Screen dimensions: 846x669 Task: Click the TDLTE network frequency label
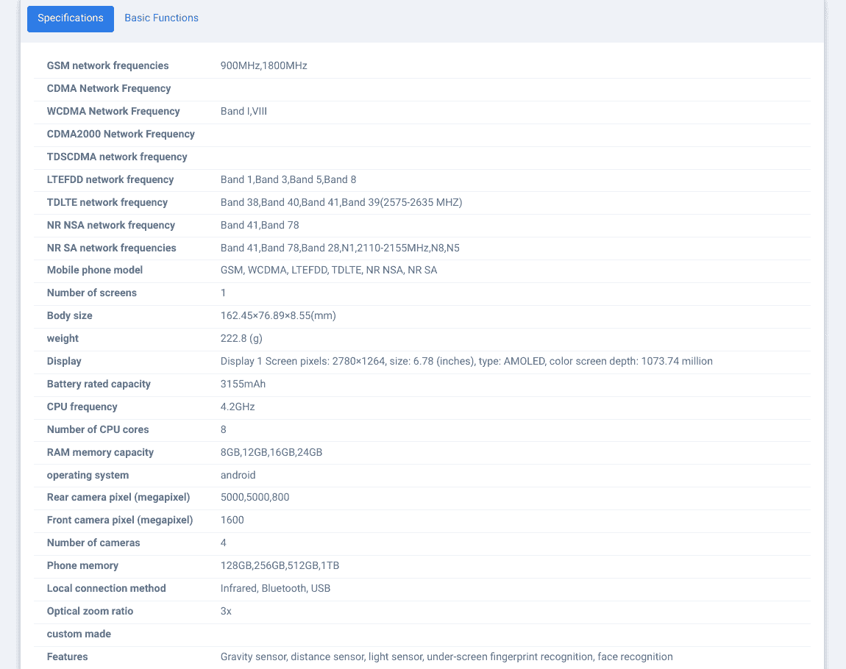tap(107, 203)
